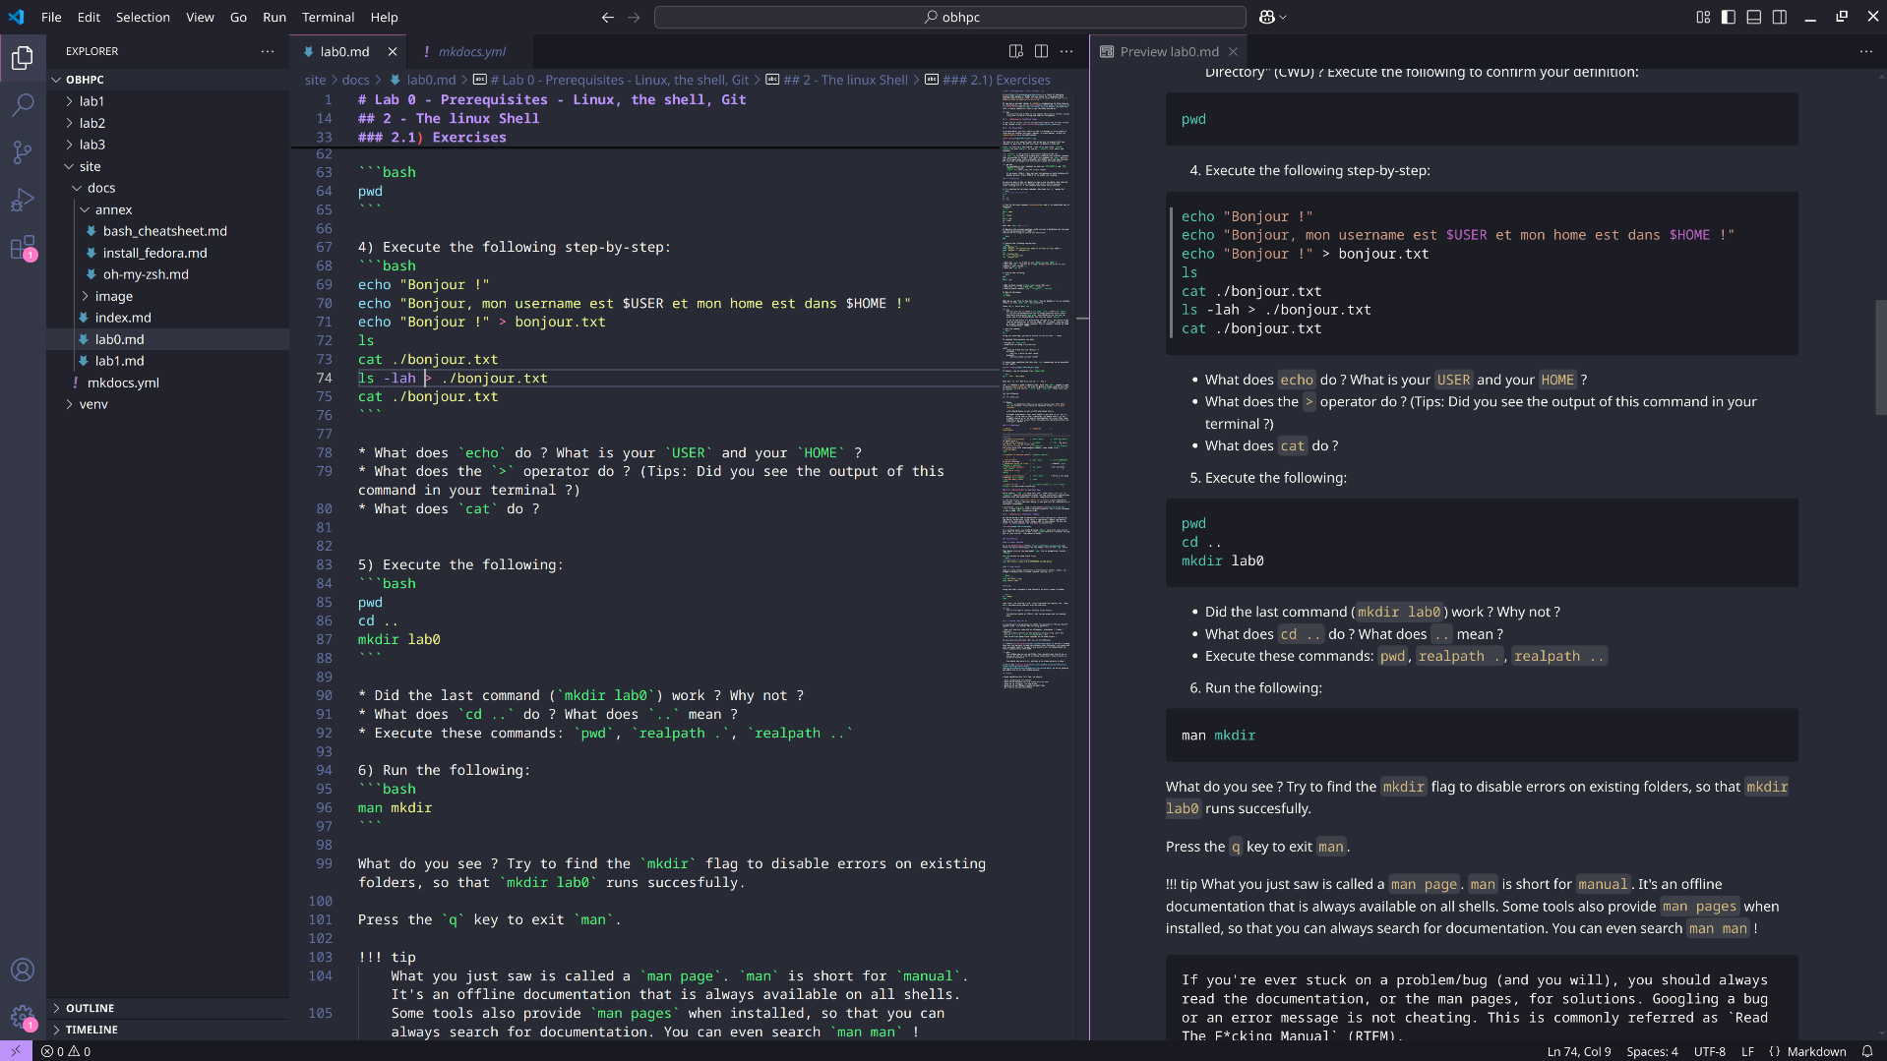
Task: Open the Accounts menu icon
Action: point(23,970)
